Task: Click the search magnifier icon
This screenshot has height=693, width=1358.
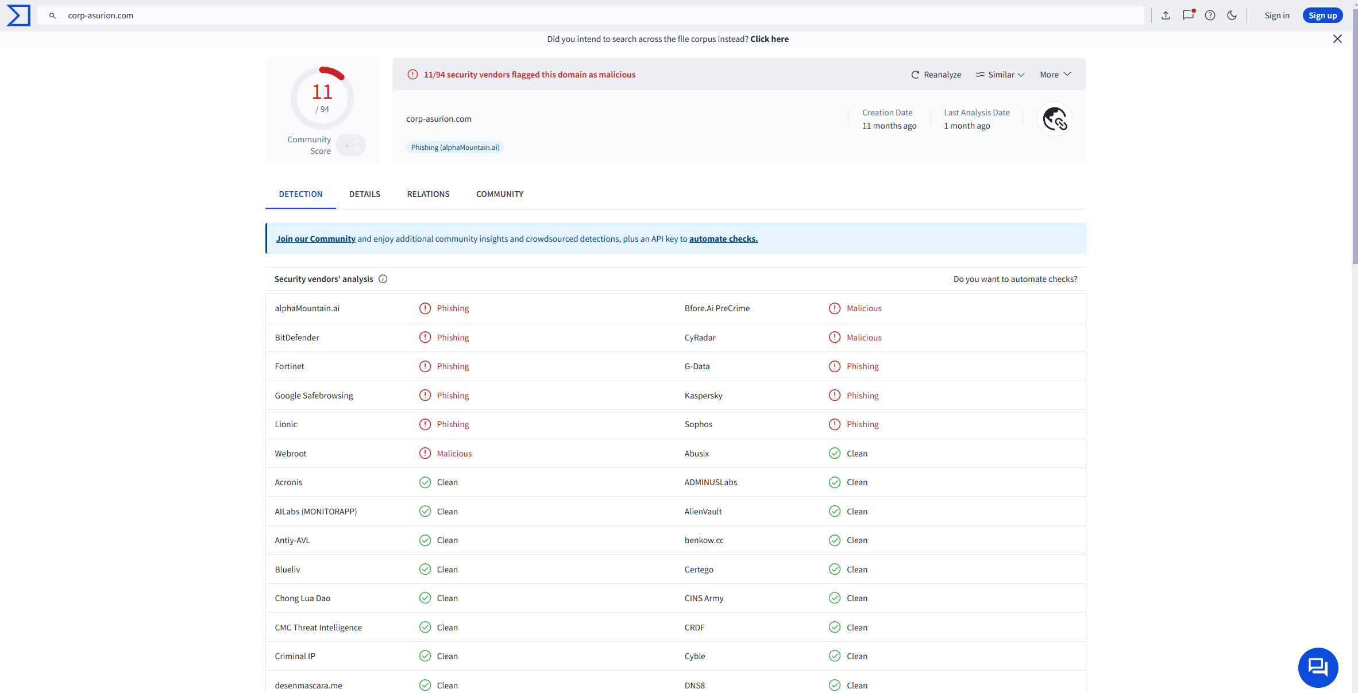Action: click(x=52, y=16)
